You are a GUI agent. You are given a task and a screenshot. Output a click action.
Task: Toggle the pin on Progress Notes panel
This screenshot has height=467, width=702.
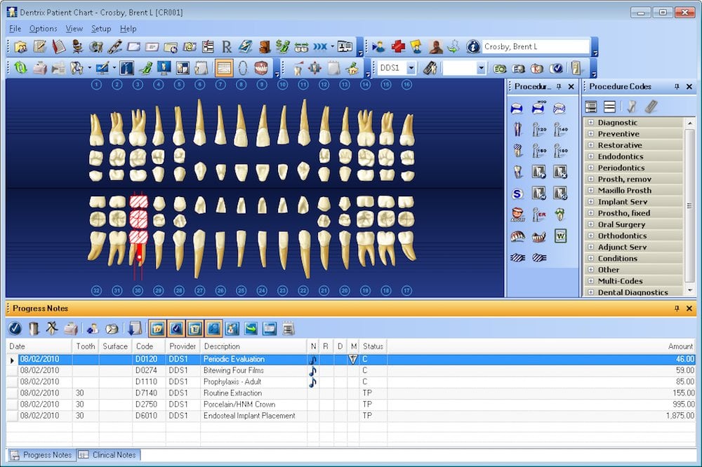click(677, 309)
